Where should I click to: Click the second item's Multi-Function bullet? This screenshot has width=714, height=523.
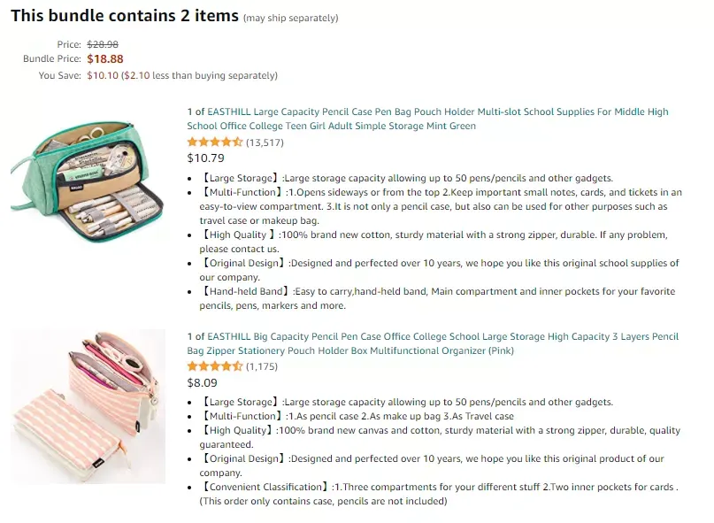click(357, 416)
